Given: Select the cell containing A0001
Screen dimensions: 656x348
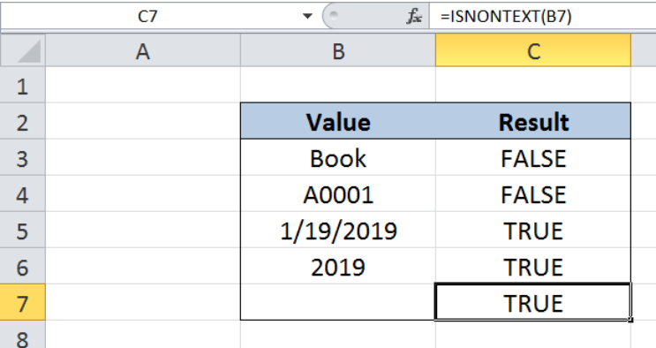Looking at the screenshot, I should pos(338,194).
